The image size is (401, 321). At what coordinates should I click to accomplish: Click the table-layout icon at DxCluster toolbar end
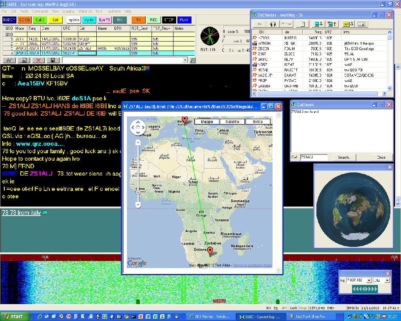click(x=361, y=24)
